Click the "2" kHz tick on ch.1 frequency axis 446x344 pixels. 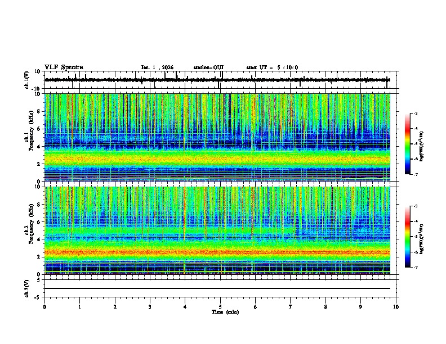point(39,164)
